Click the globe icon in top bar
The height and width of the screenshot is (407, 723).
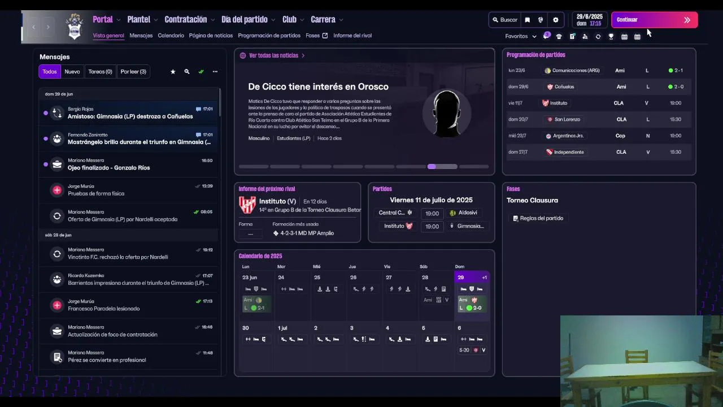coord(541,20)
